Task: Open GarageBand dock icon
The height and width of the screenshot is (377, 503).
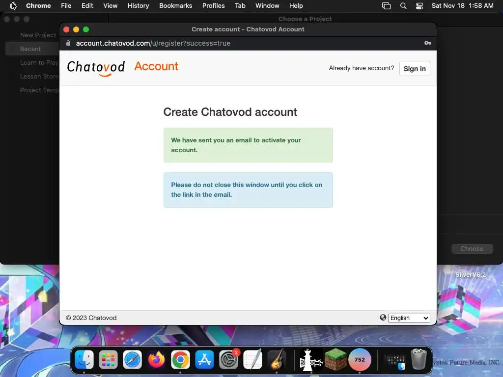Action: point(277,359)
